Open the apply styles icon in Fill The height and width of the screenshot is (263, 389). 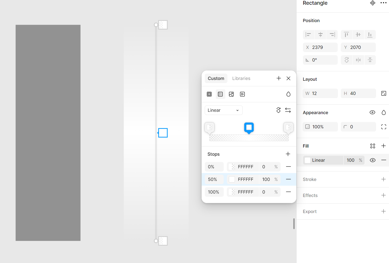(x=373, y=146)
